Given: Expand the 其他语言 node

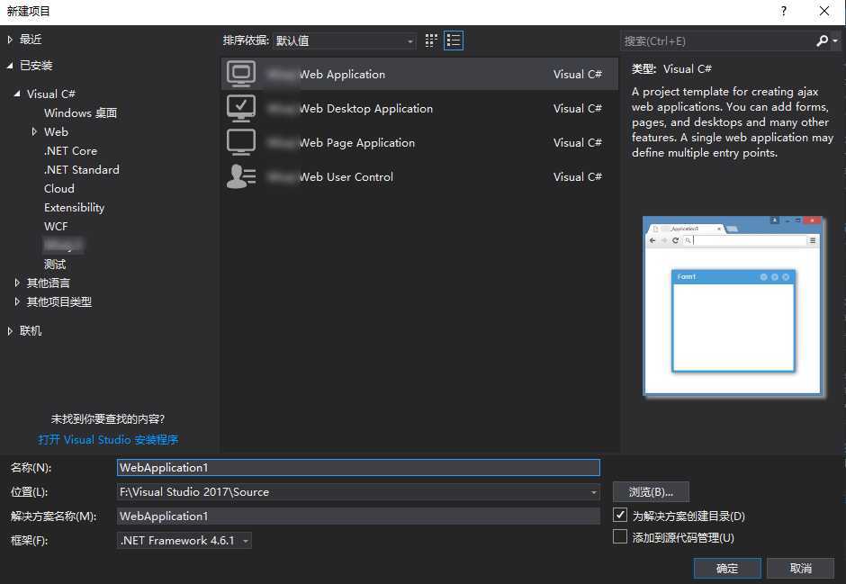Looking at the screenshot, I should 17,283.
